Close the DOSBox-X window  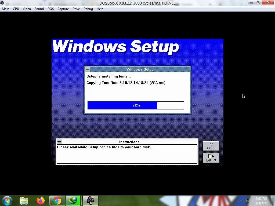[268, 3]
